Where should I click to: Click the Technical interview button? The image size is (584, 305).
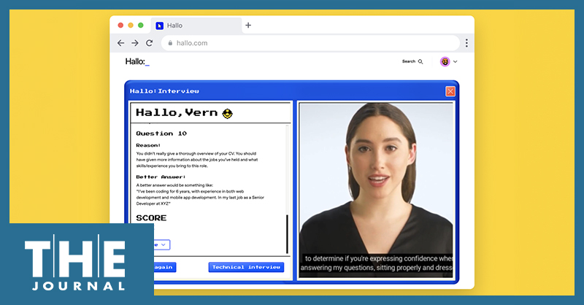[x=246, y=267]
